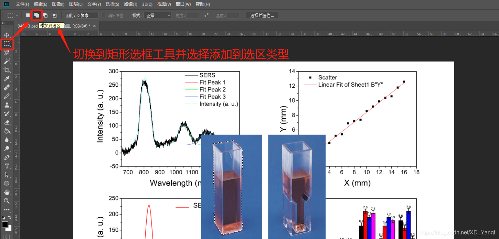Screen dimensions: 499x239
Task: Click the selected left cuvette photo
Action: pos(232,187)
